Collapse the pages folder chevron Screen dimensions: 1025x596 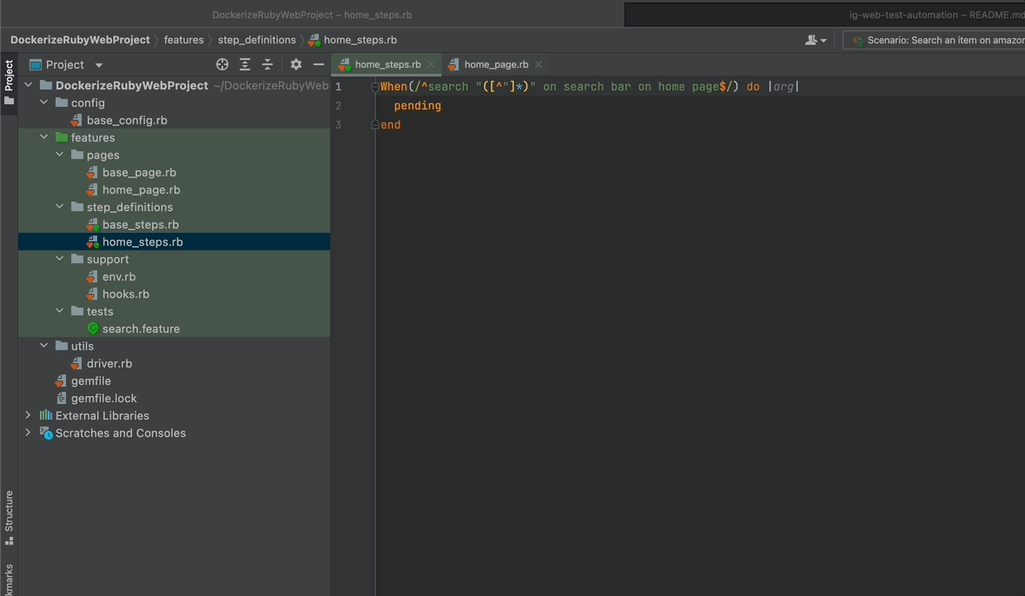pos(59,155)
